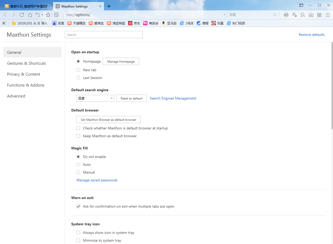Open the reader note icon in toolbar
The width and height of the screenshot is (333, 244).
pyautogui.click(x=56, y=15)
